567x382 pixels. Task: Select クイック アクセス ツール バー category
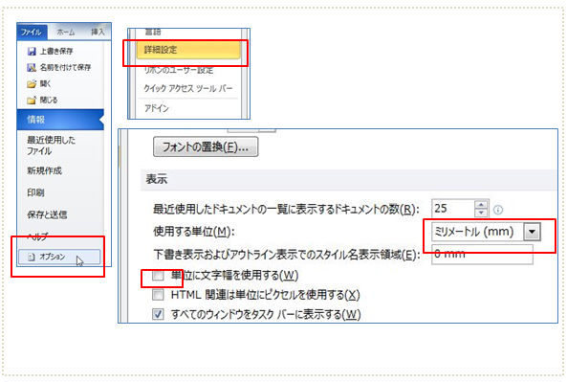[188, 88]
